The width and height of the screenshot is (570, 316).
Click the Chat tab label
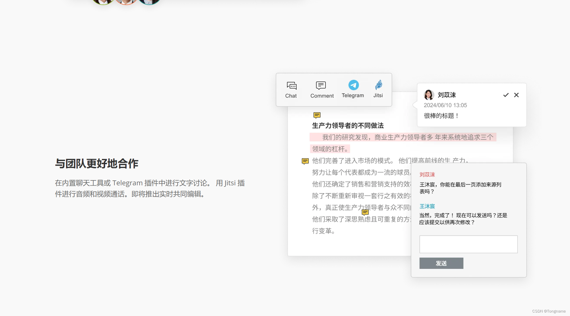[x=291, y=96]
